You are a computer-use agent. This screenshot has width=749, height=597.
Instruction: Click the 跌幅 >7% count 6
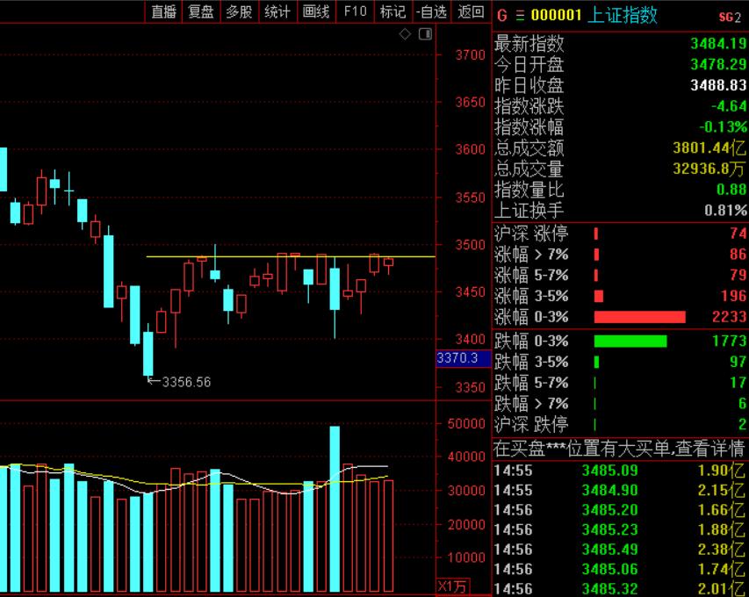742,404
